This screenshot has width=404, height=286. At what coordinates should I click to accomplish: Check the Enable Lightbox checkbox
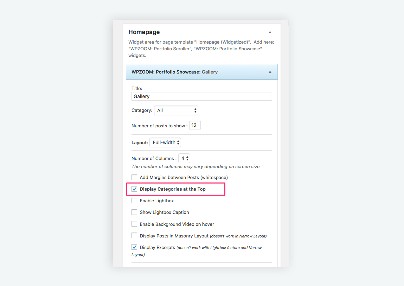134,201
